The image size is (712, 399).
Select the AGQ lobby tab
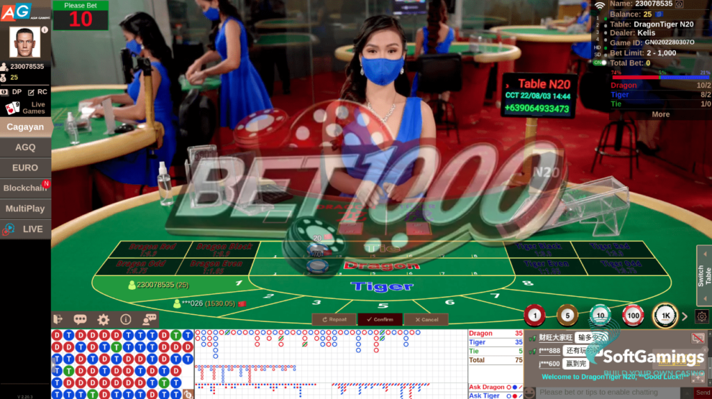tap(25, 147)
